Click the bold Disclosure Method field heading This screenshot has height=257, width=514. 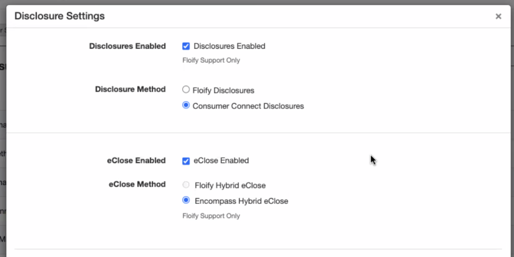click(130, 89)
